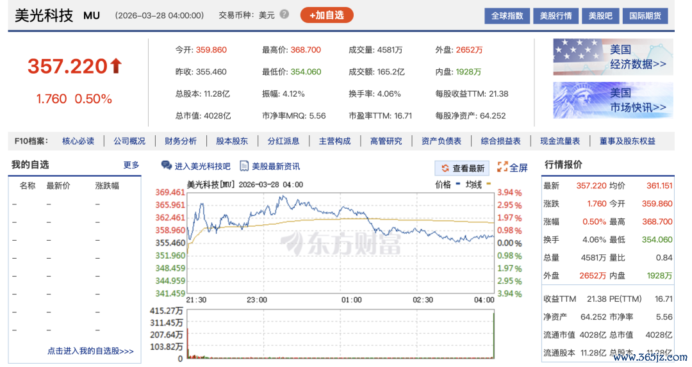Follow the 点击进入我的自选股 link
The width and height of the screenshot is (692, 367).
tap(90, 351)
